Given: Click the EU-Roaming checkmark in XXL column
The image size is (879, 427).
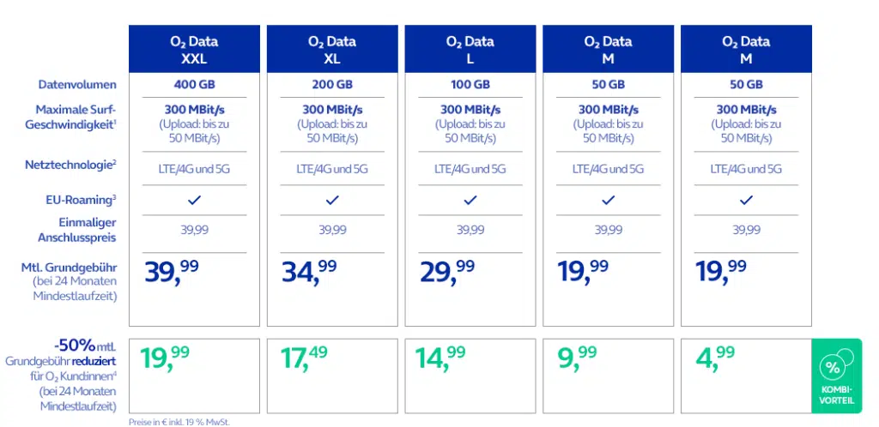Looking at the screenshot, I should 194,200.
